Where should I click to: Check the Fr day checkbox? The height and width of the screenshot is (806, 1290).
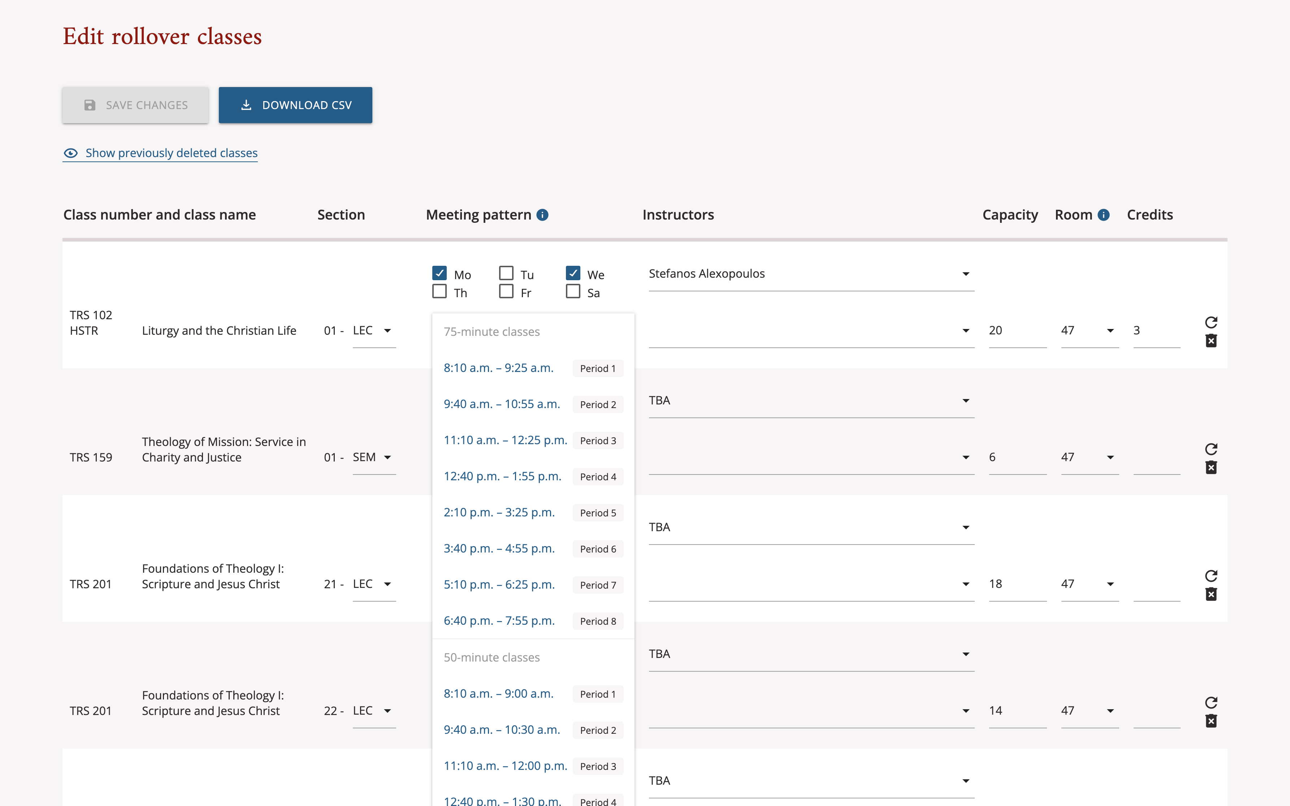pyautogui.click(x=506, y=291)
